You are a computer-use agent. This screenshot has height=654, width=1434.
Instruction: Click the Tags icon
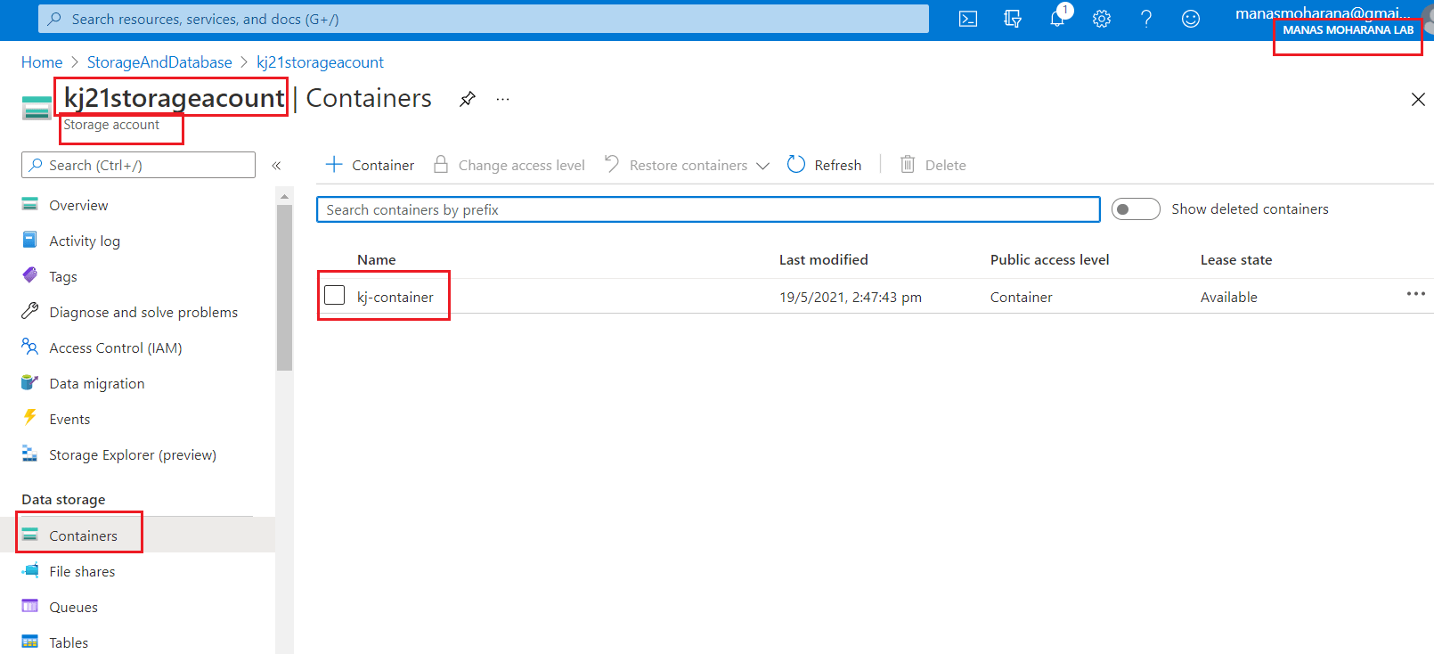30,275
